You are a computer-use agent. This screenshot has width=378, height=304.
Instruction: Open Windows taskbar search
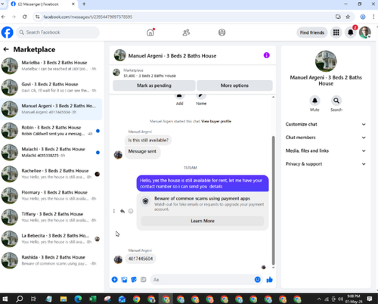click(x=20, y=299)
